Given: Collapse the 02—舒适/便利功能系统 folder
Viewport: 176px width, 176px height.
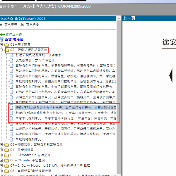Looking at the screenshot, I should (1, 50).
